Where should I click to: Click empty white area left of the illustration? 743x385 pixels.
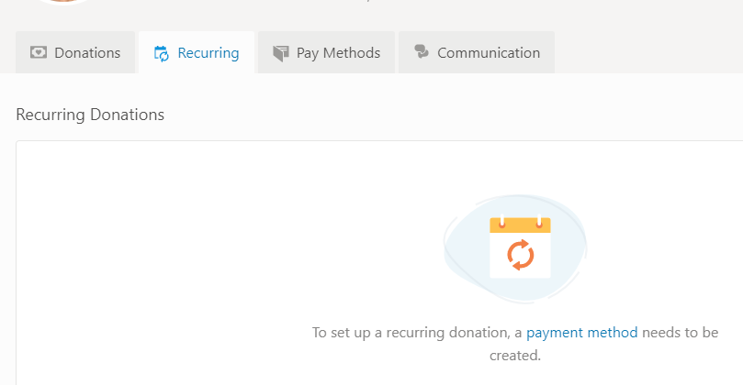(184, 257)
